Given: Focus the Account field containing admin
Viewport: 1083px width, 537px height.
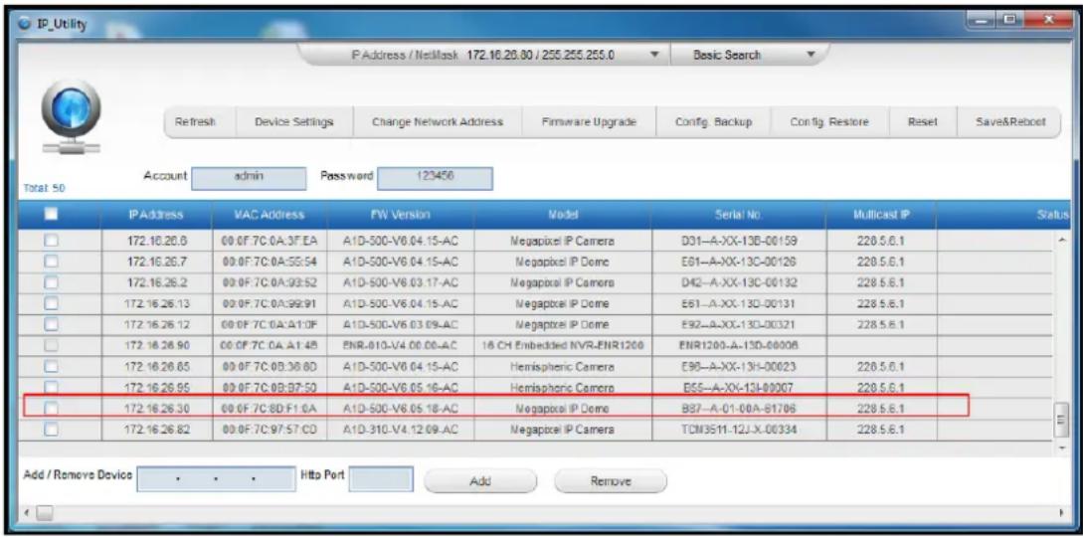Looking at the screenshot, I should [249, 178].
